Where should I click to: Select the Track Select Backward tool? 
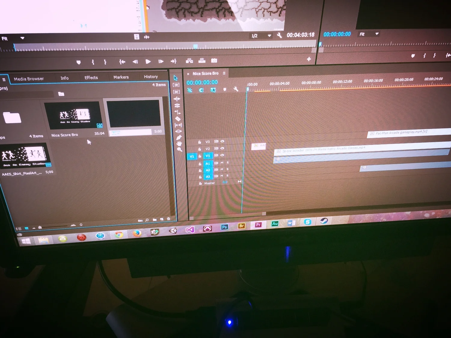[176, 92]
